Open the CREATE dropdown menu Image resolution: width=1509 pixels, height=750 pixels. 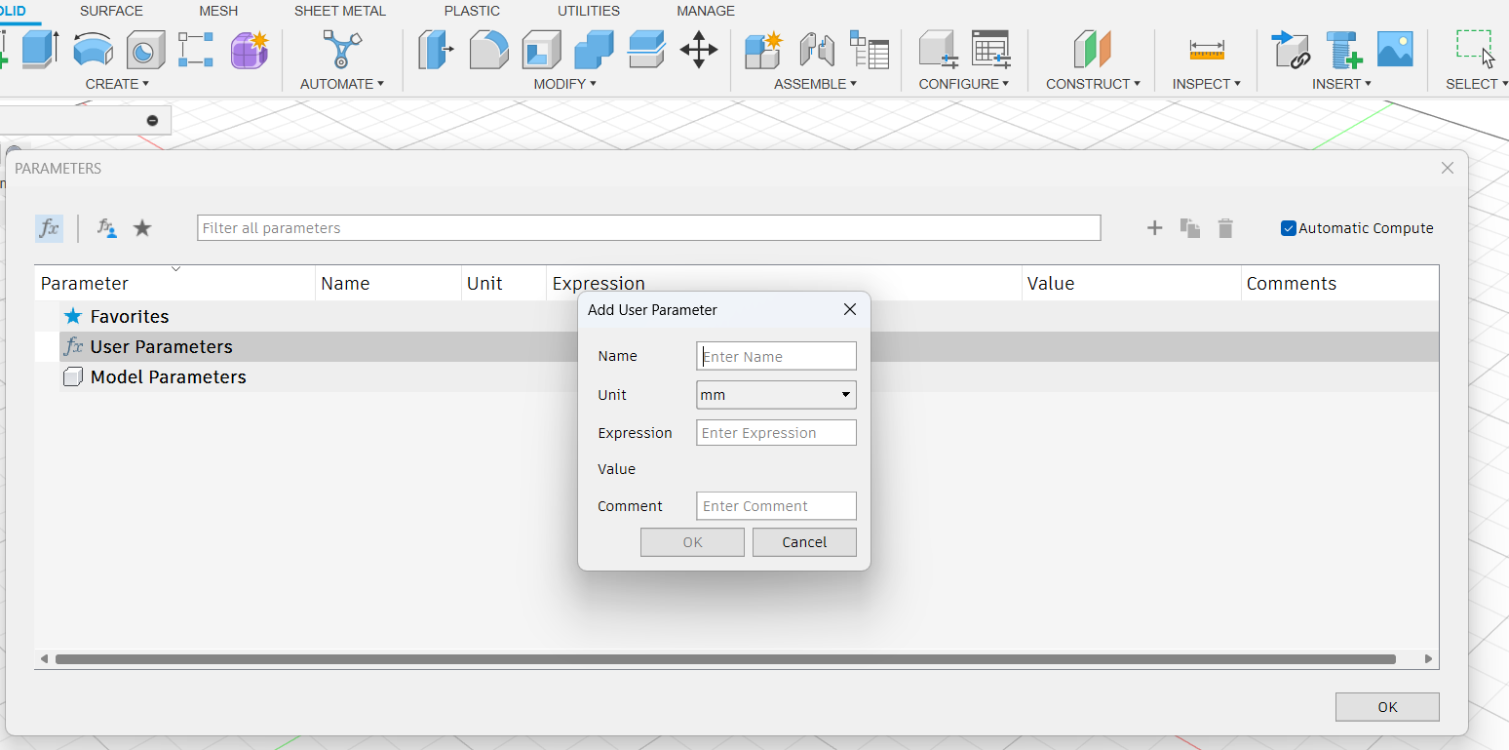[x=117, y=84]
